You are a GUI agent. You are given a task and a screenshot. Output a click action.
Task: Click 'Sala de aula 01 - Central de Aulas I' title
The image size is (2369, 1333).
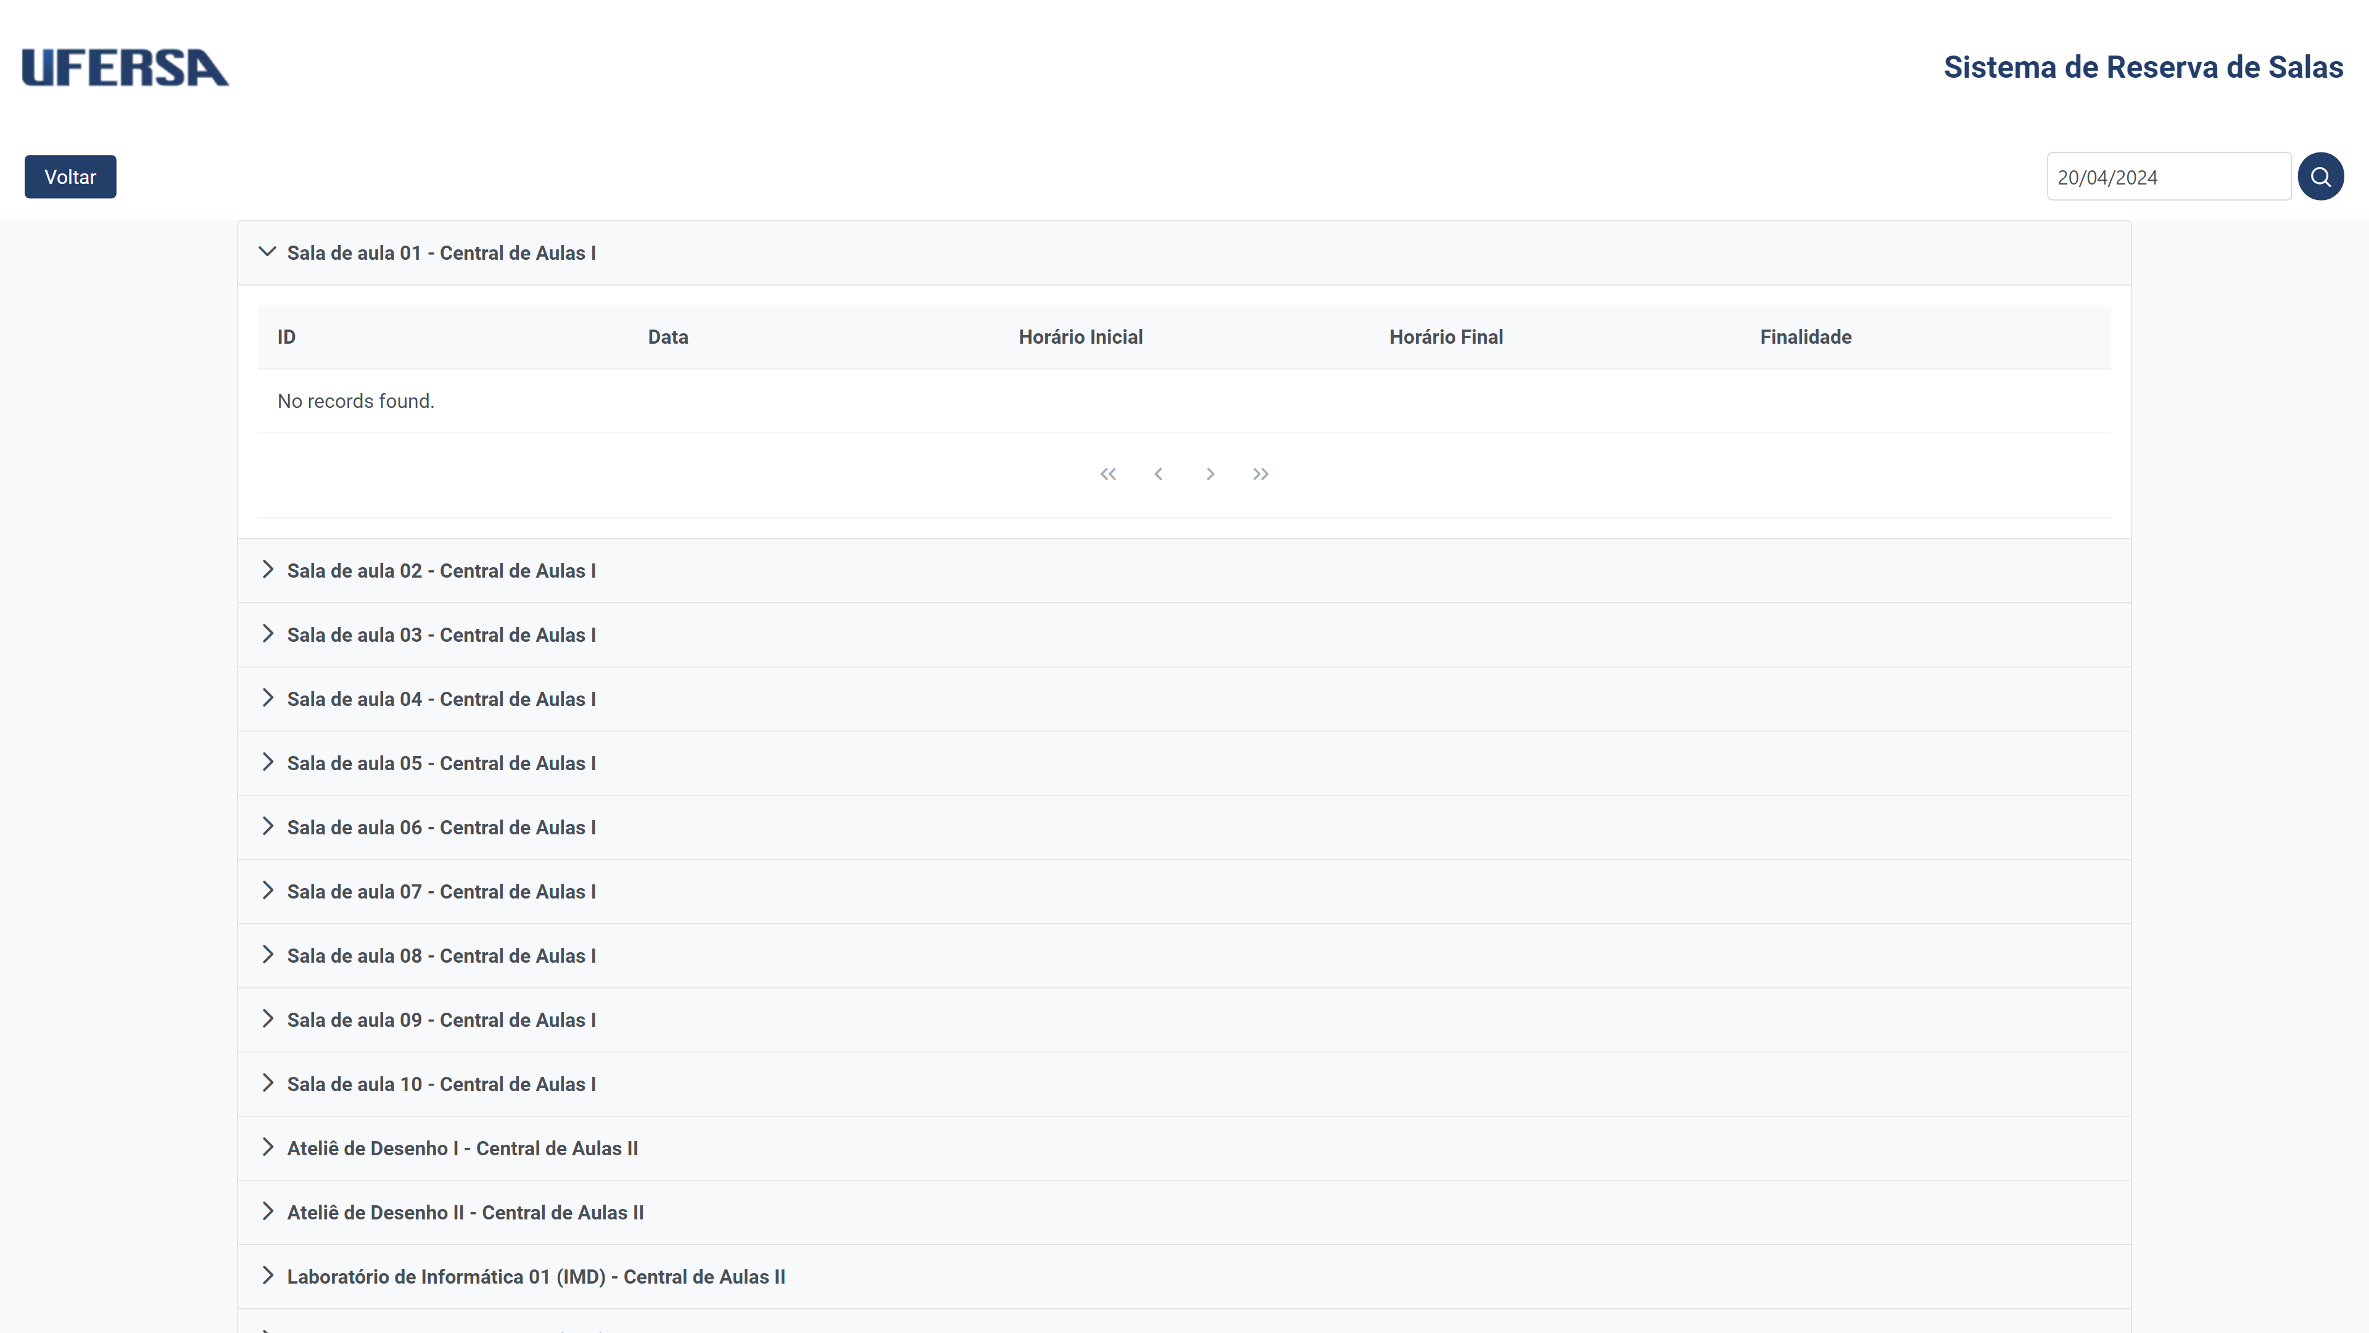442,253
